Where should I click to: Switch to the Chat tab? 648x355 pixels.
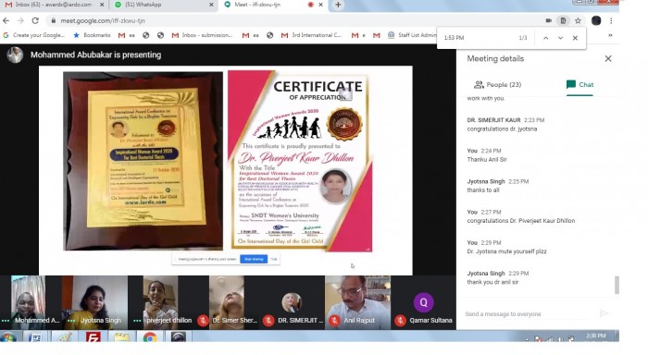click(579, 85)
